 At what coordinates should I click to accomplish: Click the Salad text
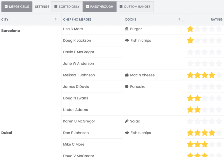tap(135, 121)
